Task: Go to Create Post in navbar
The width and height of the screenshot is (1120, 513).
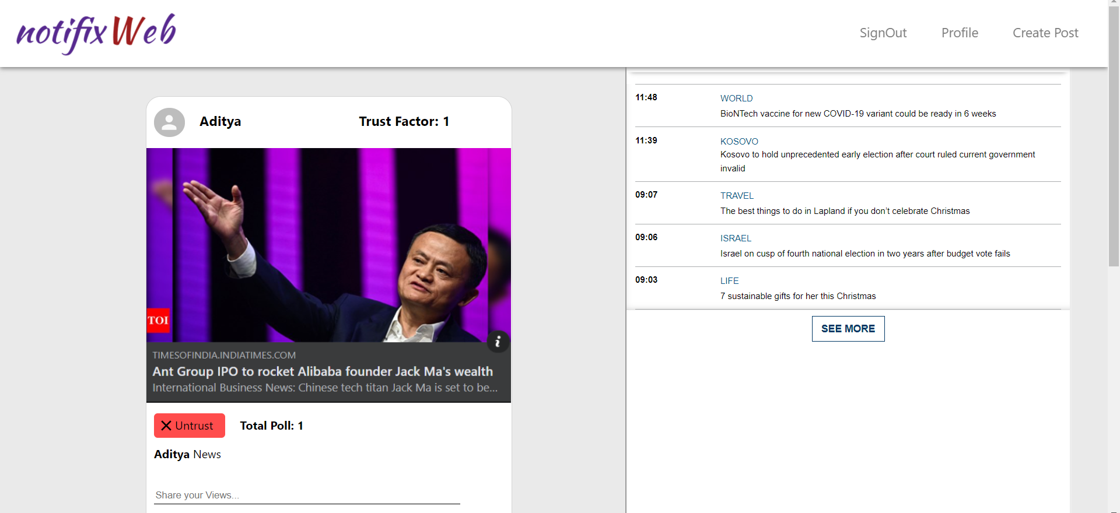Action: [x=1045, y=33]
